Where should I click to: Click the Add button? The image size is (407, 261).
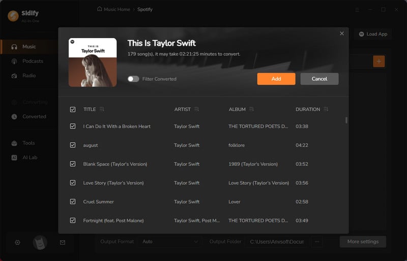coord(276,79)
